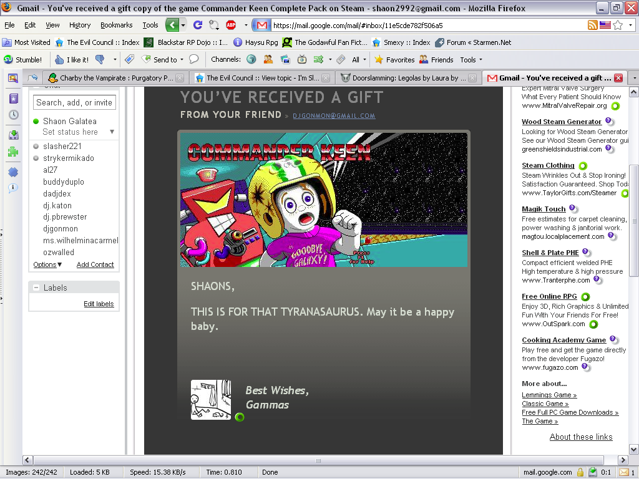The image size is (639, 479).
Task: Open the All channels dropdown
Action: point(359,59)
